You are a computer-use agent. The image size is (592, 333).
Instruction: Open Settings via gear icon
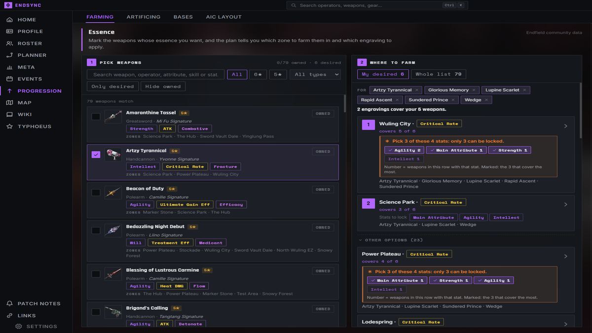(19, 326)
